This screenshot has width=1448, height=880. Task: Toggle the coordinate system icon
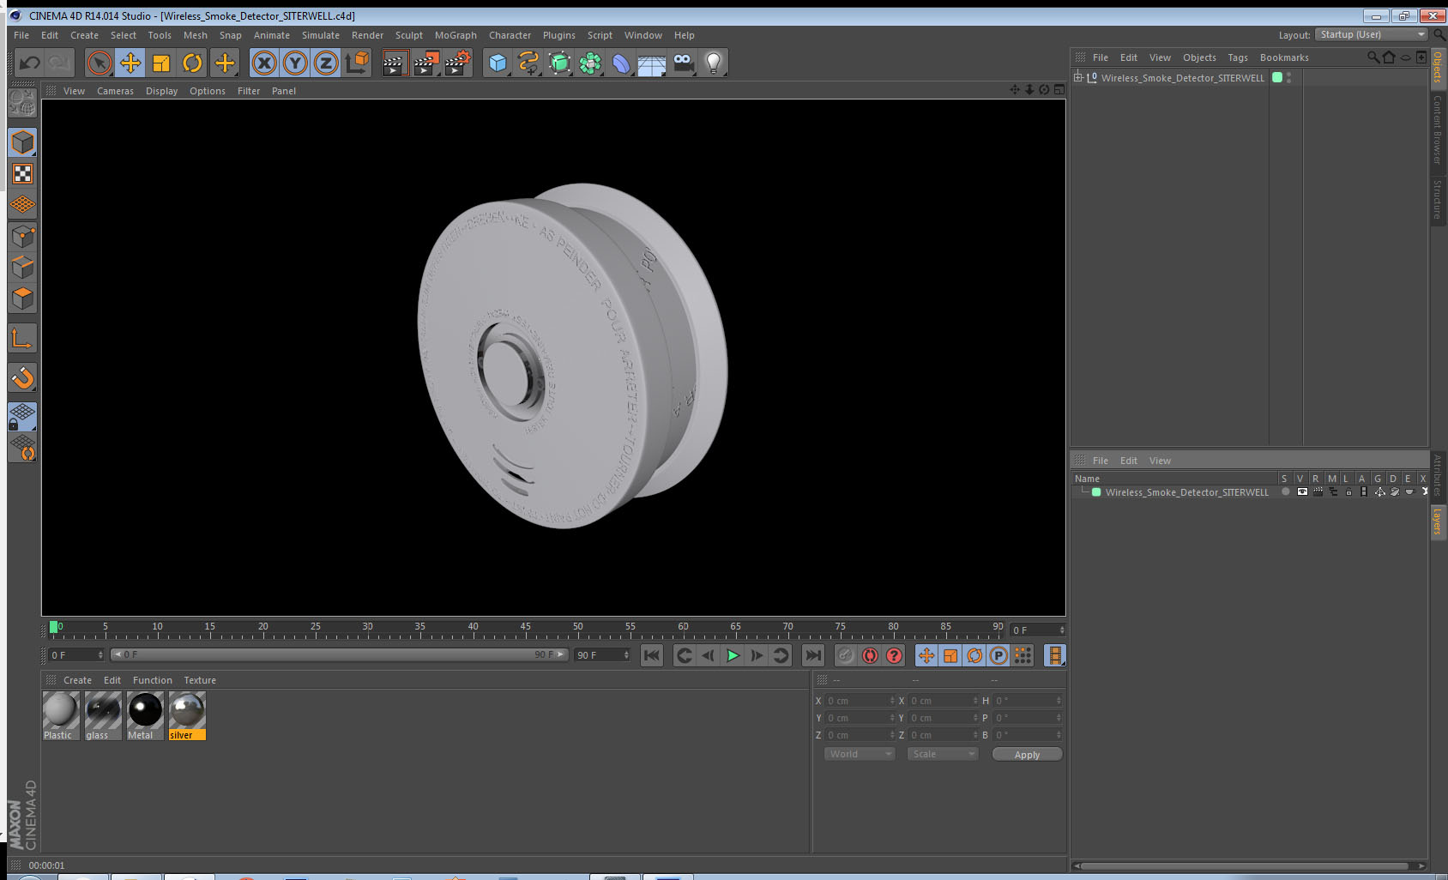(357, 63)
